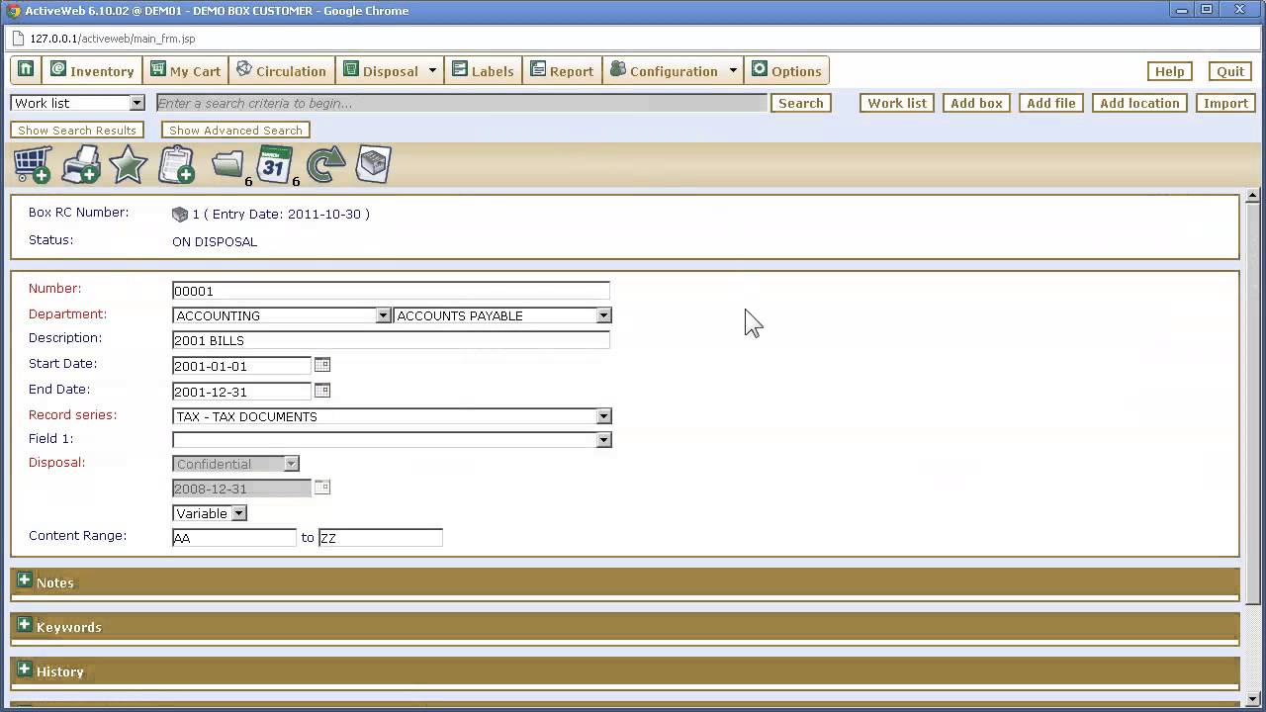Image resolution: width=1266 pixels, height=712 pixels.
Task: Click the Description field 2001 BILLS
Action: [x=391, y=340]
